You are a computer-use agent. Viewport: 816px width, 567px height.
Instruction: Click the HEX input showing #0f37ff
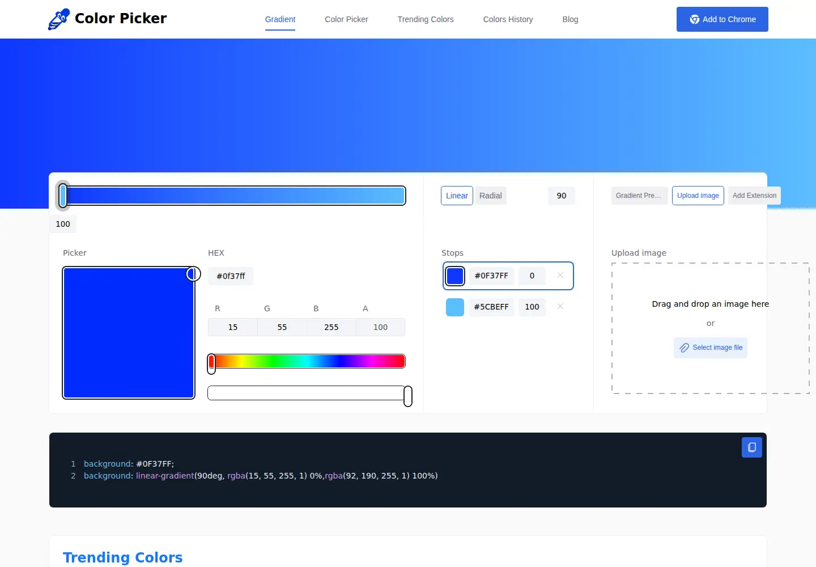coord(231,276)
